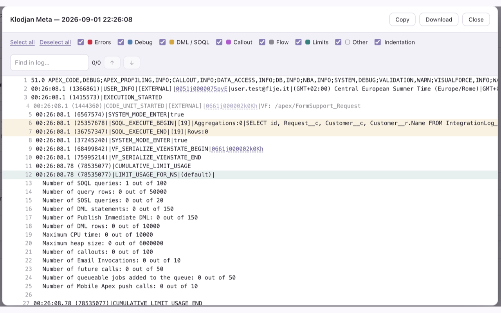The height and width of the screenshot is (313, 501).
Task: Click 'Number of Mobile Apex push calls: 0 out of 10'
Action: tap(120, 287)
